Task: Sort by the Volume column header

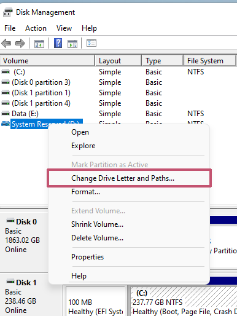Action: [47, 61]
